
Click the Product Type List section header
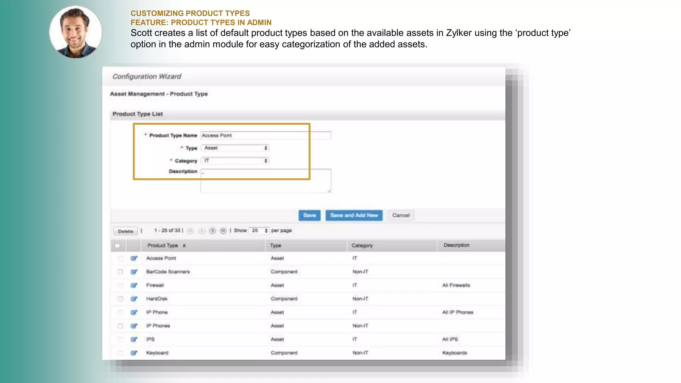138,114
